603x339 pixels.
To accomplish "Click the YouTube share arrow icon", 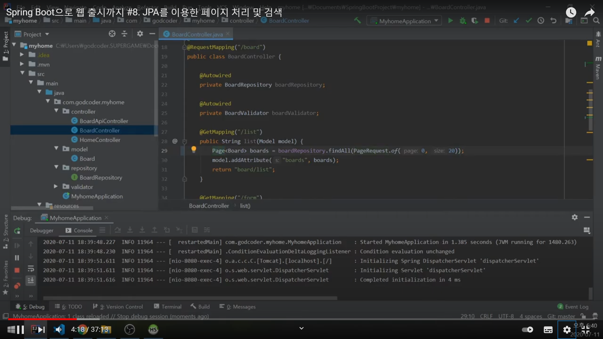I will [589, 12].
